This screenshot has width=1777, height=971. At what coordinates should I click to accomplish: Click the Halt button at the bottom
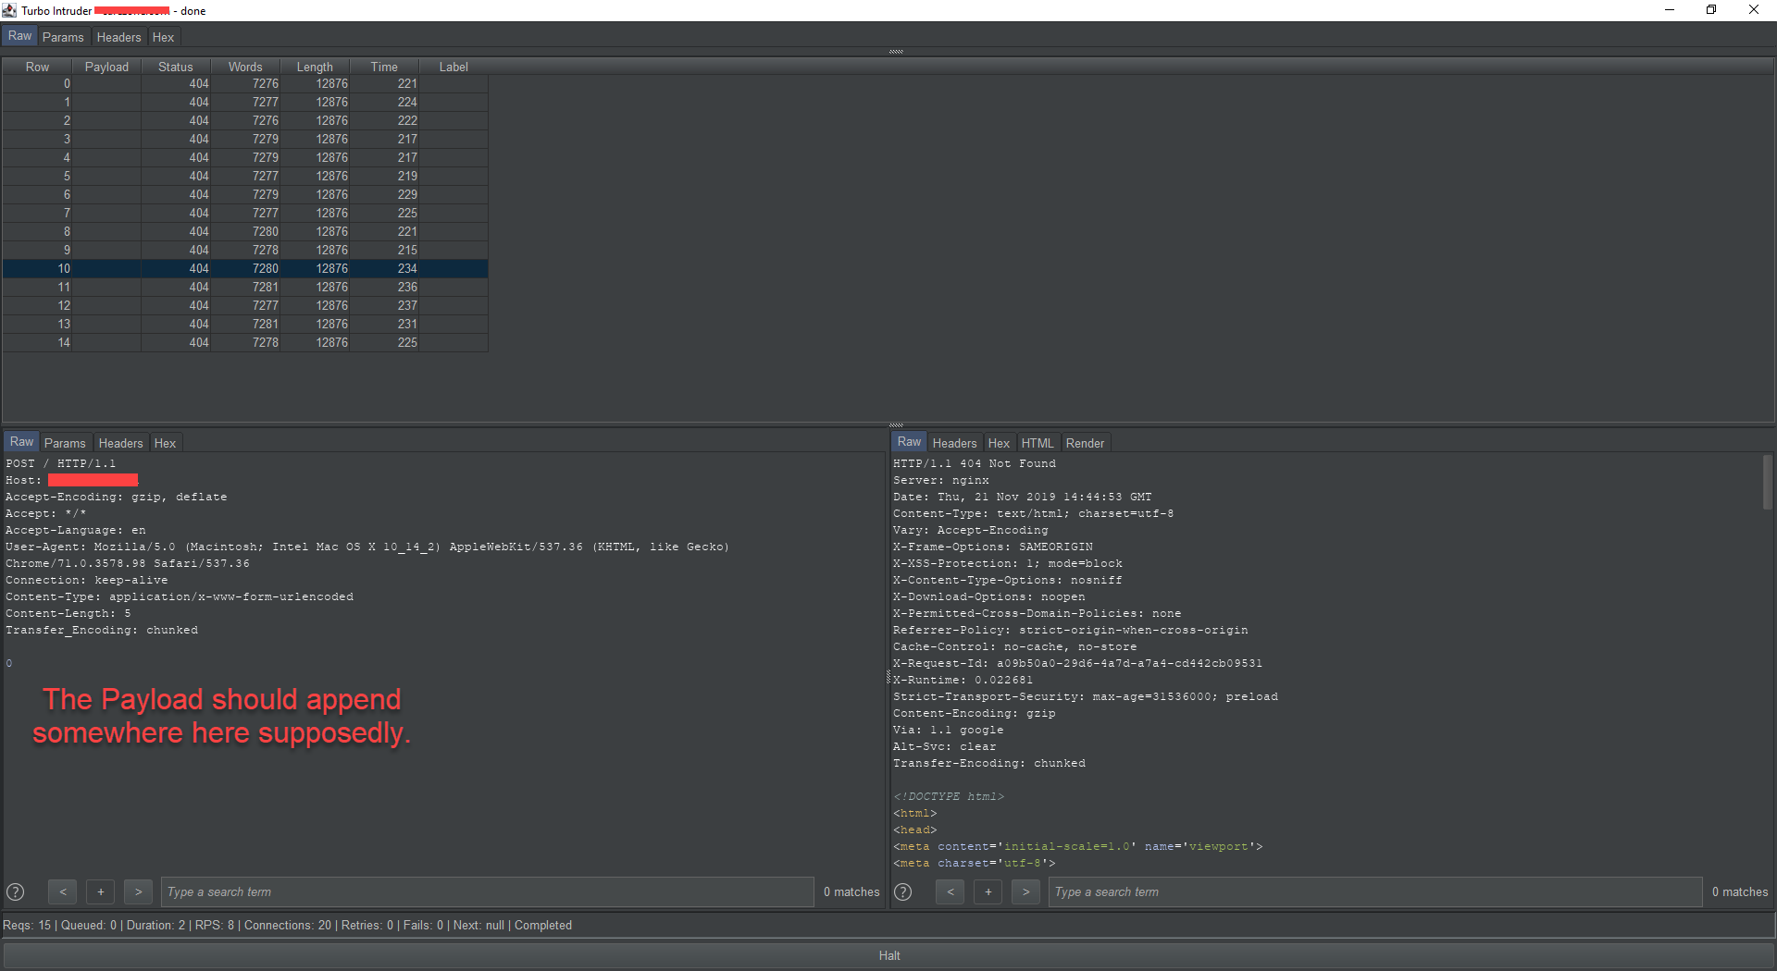pyautogui.click(x=888, y=954)
